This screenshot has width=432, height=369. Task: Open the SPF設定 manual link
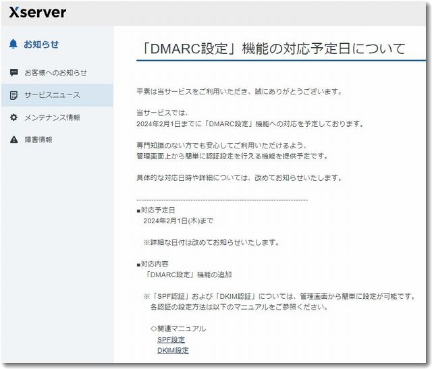171,339
